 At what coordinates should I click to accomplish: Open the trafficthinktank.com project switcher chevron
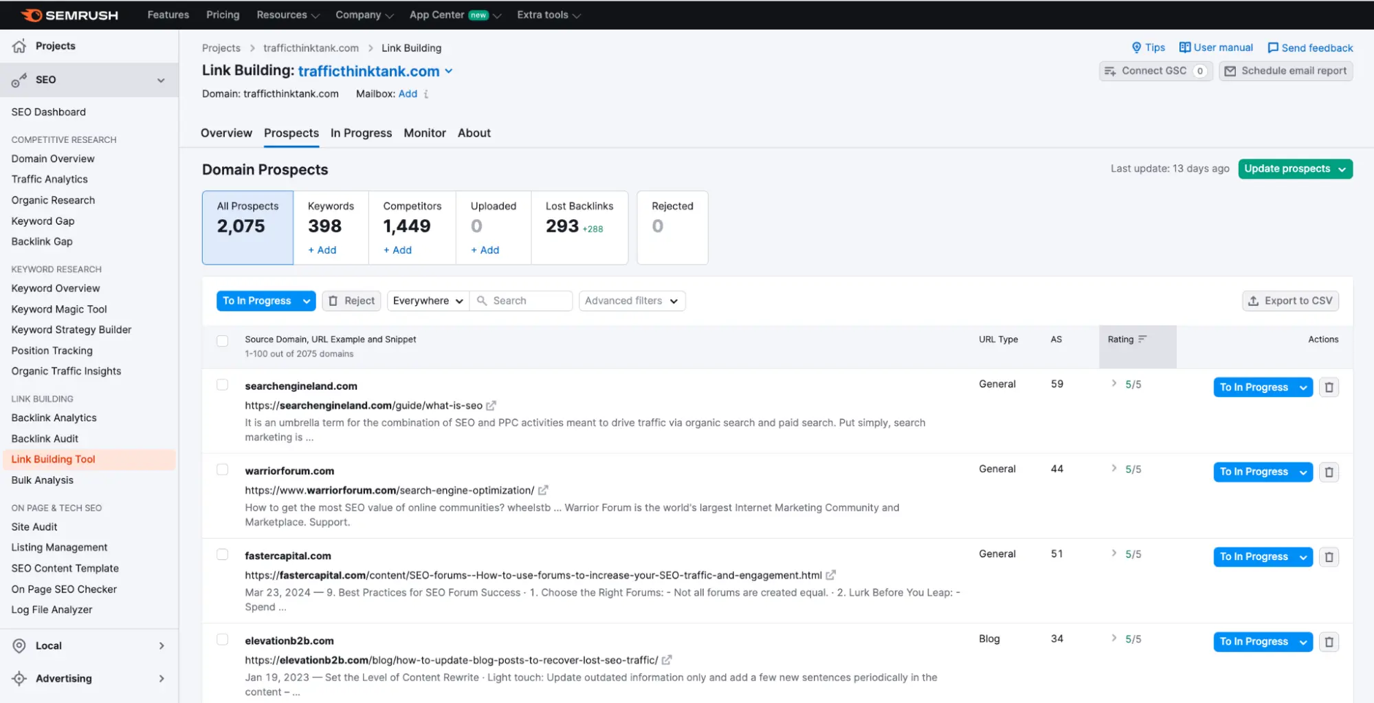450,71
